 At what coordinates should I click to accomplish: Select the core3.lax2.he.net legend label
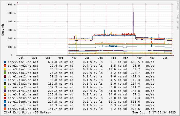23,84
